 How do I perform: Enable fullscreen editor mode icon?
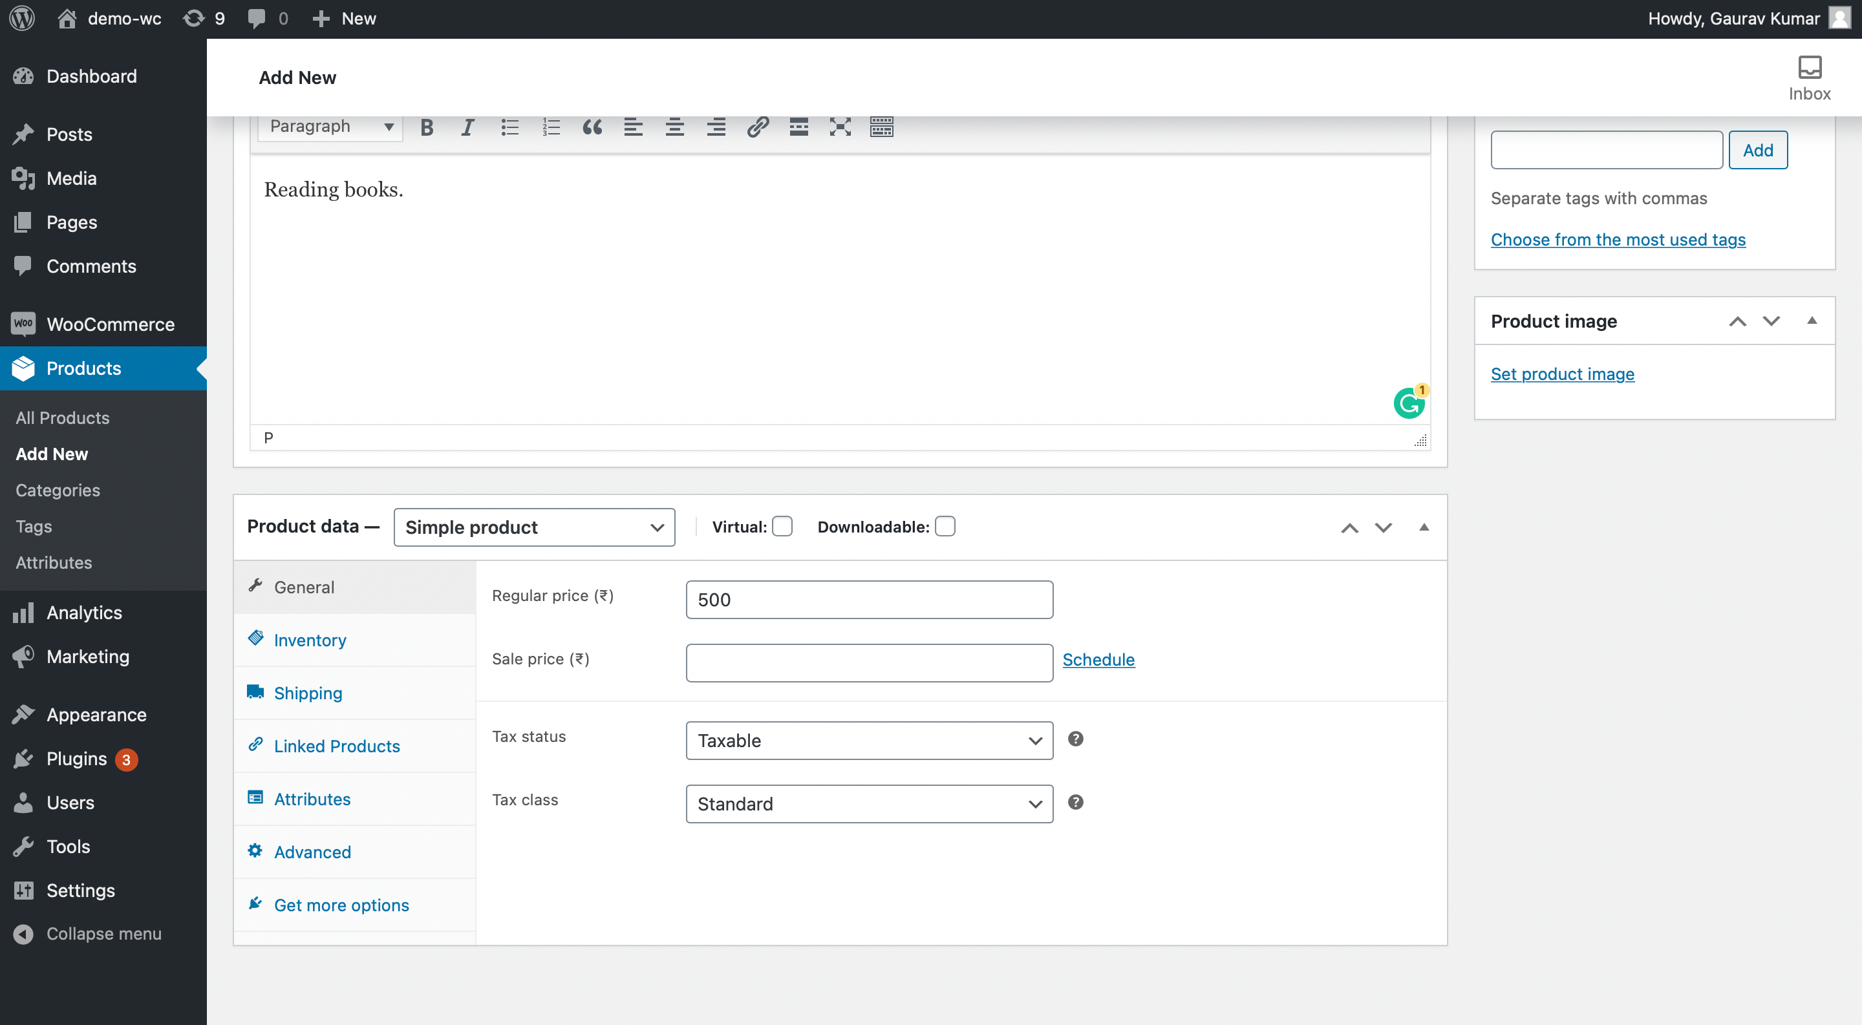point(840,127)
